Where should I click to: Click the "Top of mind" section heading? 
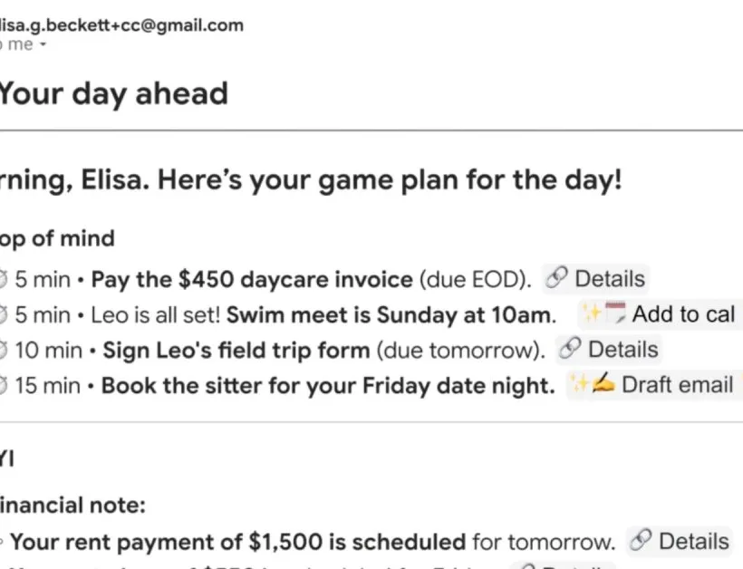[x=57, y=239]
